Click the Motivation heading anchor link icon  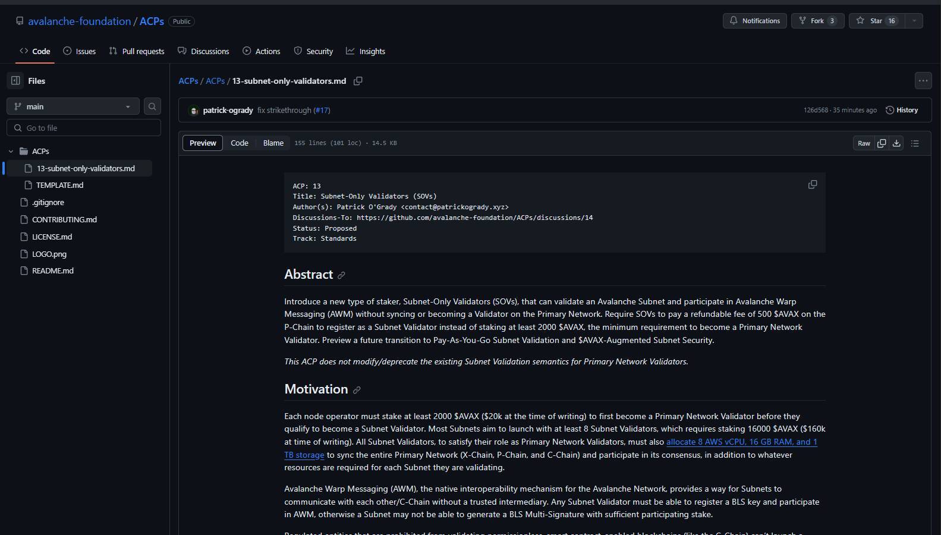(x=357, y=390)
